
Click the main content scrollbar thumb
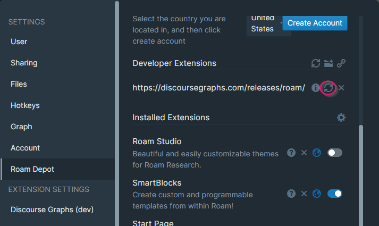(x=361, y=175)
